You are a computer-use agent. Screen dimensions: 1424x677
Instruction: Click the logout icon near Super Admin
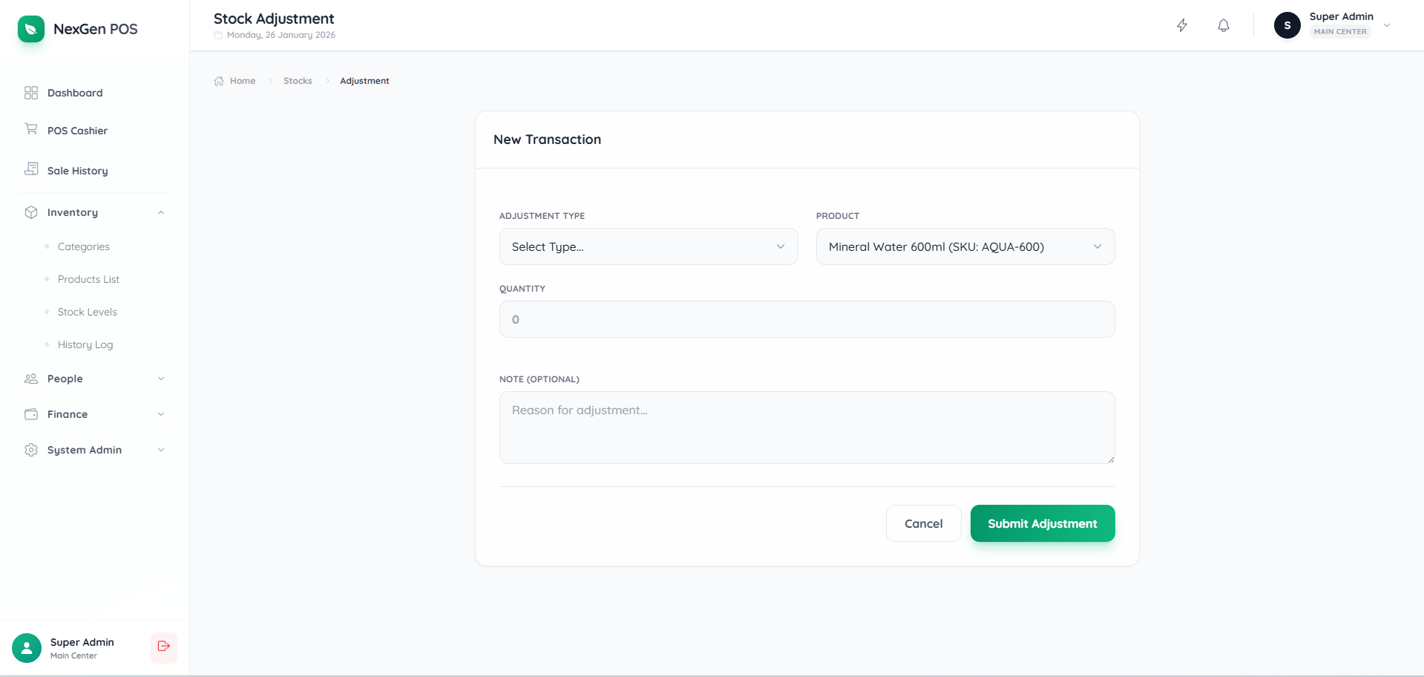coord(163,647)
